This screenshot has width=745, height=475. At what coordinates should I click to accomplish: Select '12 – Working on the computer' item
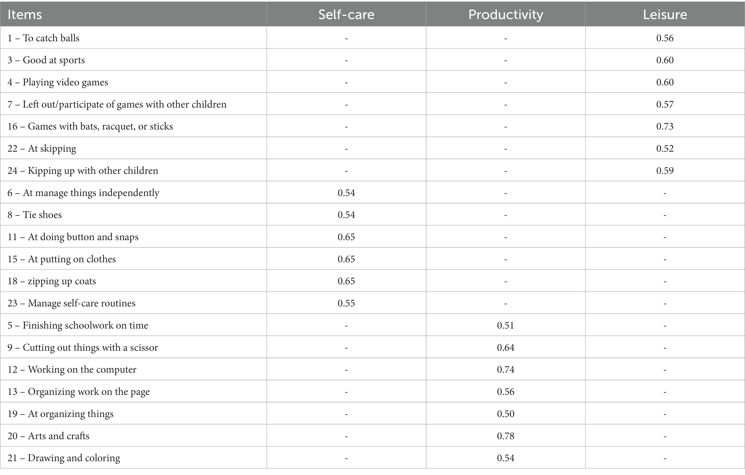pyautogui.click(x=72, y=370)
